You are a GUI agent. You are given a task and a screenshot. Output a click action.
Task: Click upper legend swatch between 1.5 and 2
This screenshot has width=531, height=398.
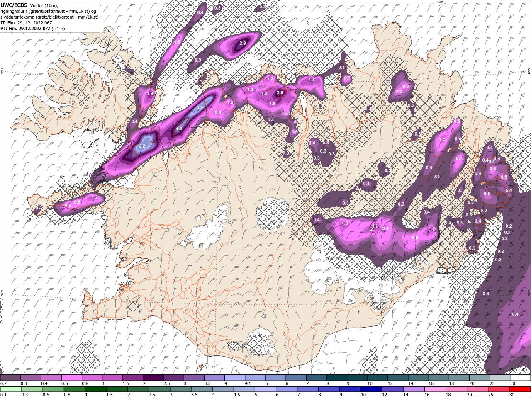pos(133,378)
